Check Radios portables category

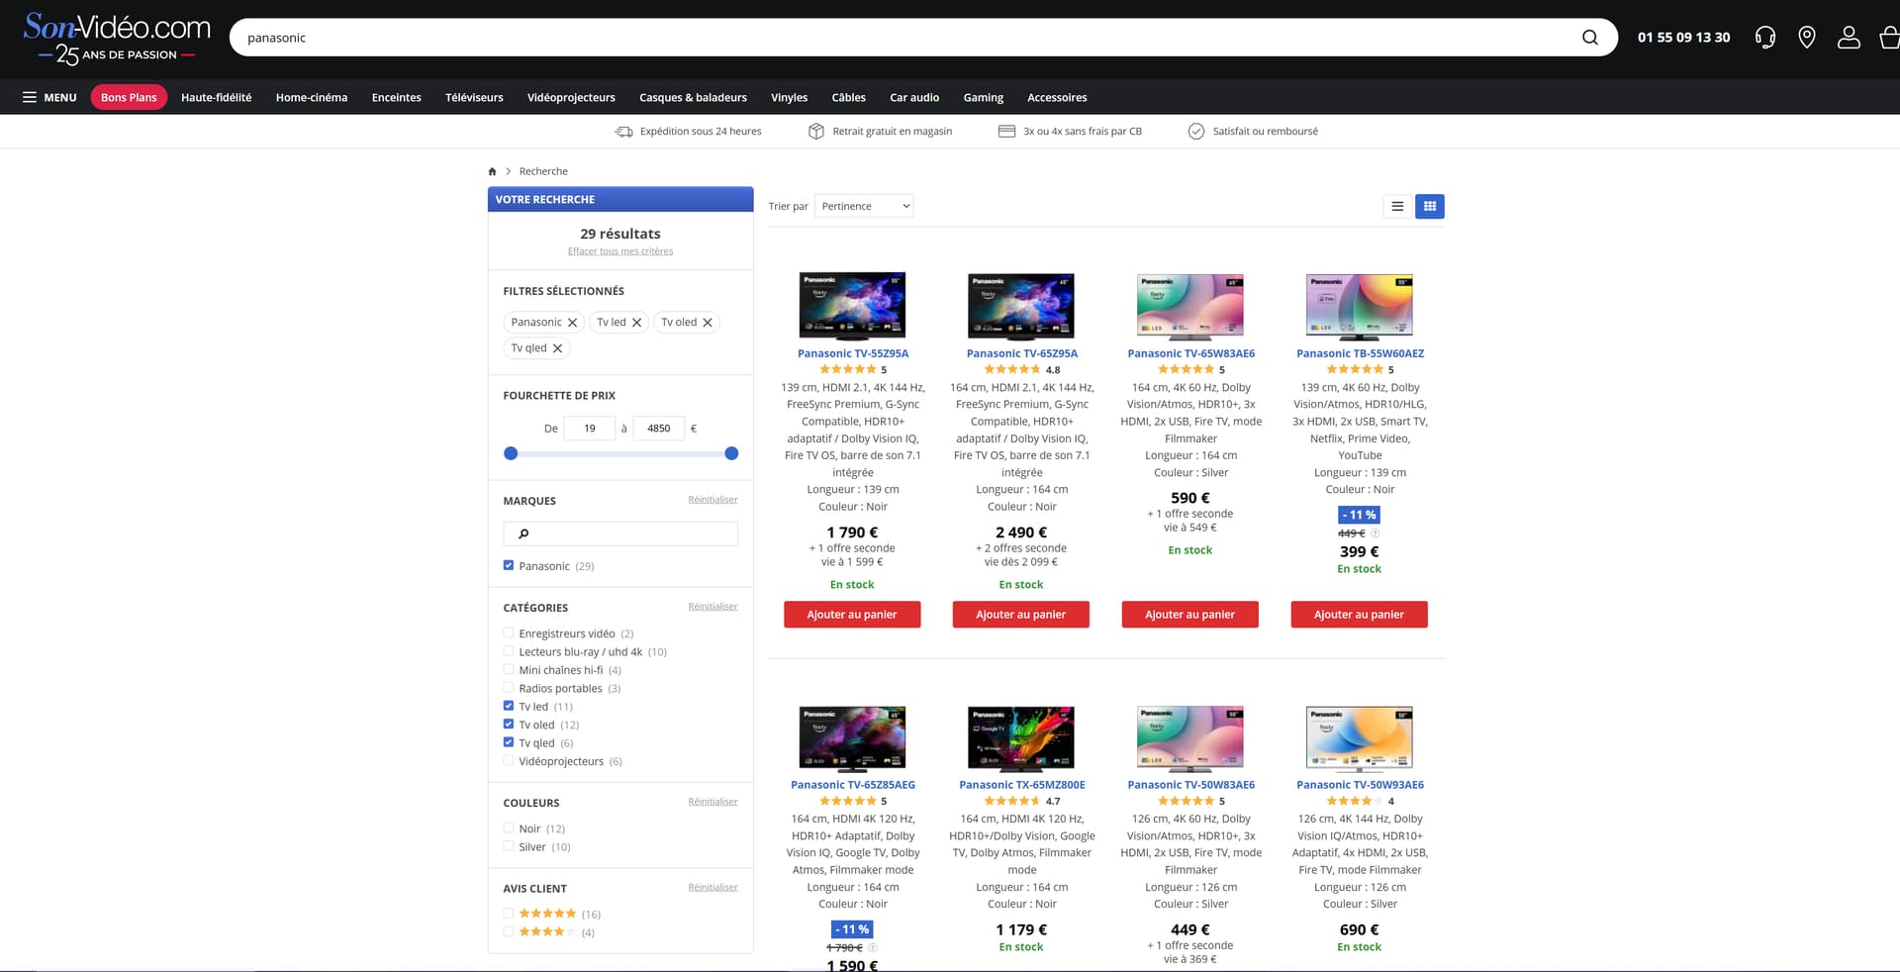509,687
